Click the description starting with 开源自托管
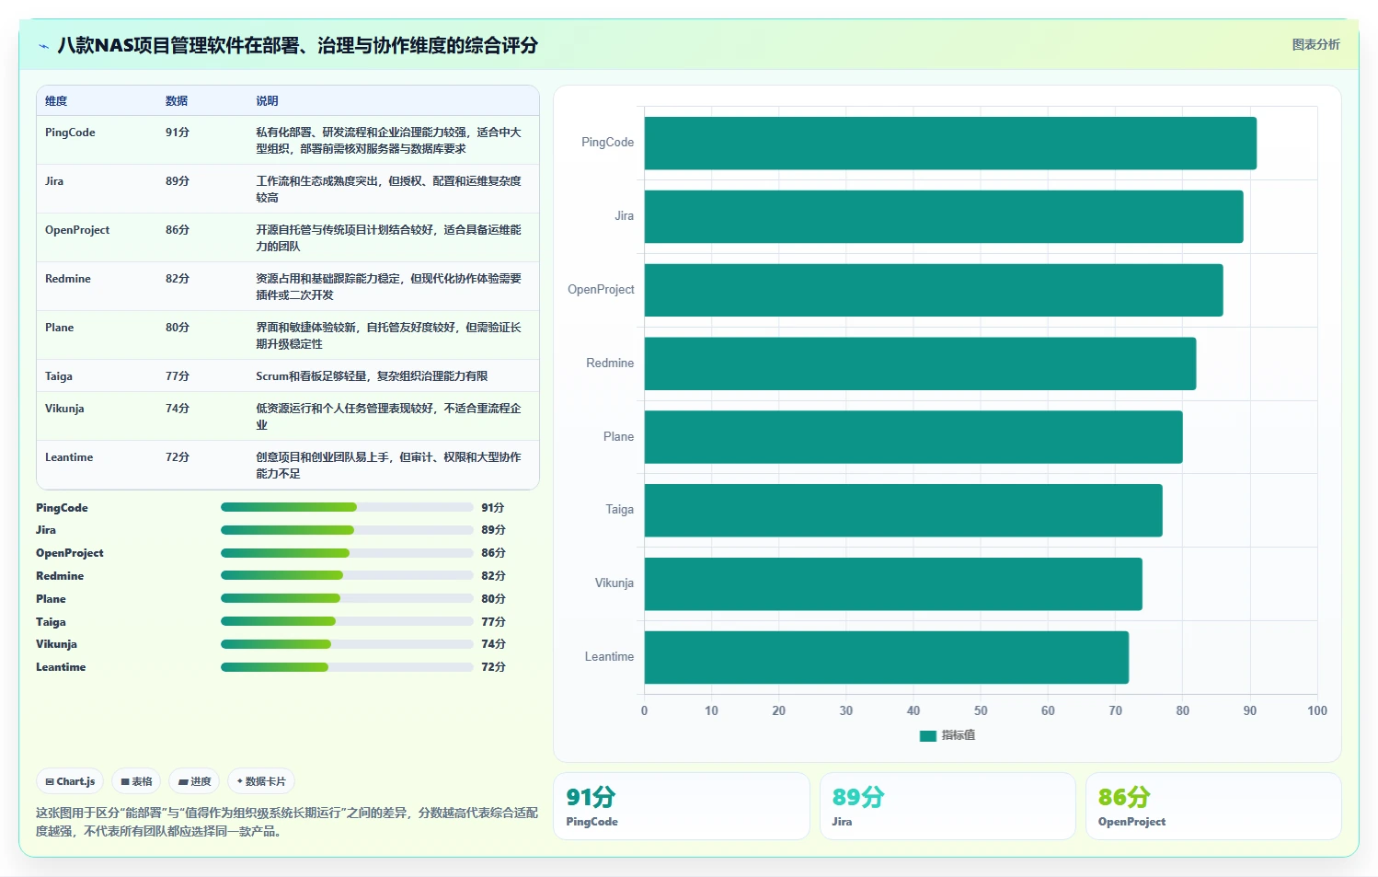Image resolution: width=1378 pixels, height=877 pixels. pos(388,238)
